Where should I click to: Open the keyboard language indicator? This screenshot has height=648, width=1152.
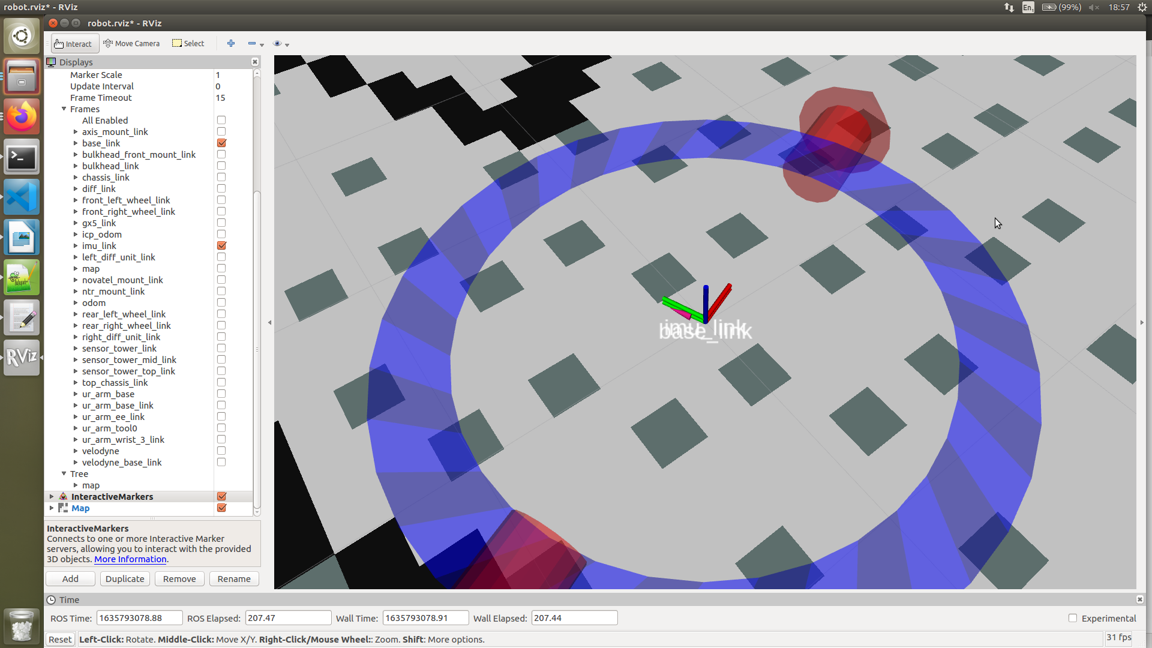point(1028,7)
